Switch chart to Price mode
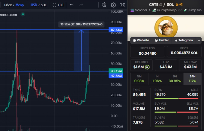 (x=8, y=5)
